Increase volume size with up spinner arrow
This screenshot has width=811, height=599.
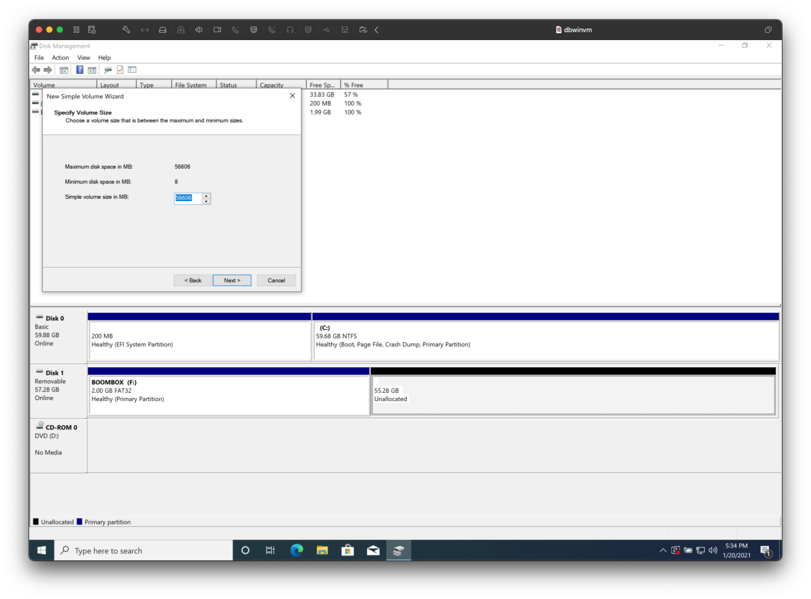pyautogui.click(x=206, y=196)
